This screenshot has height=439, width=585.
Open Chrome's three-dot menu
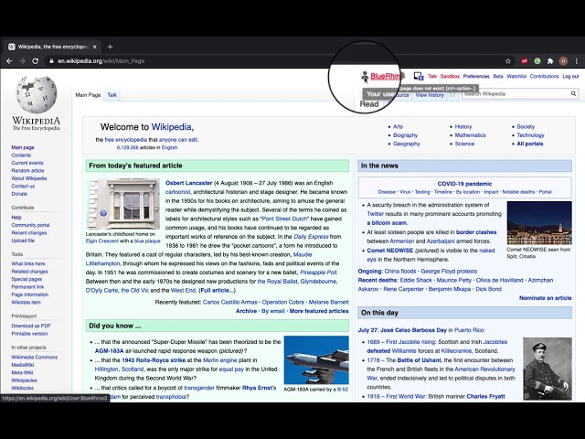click(577, 61)
